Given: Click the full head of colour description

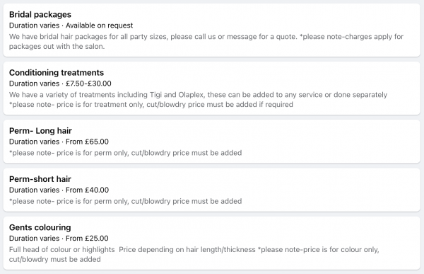Looking at the screenshot, I should [x=194, y=254].
